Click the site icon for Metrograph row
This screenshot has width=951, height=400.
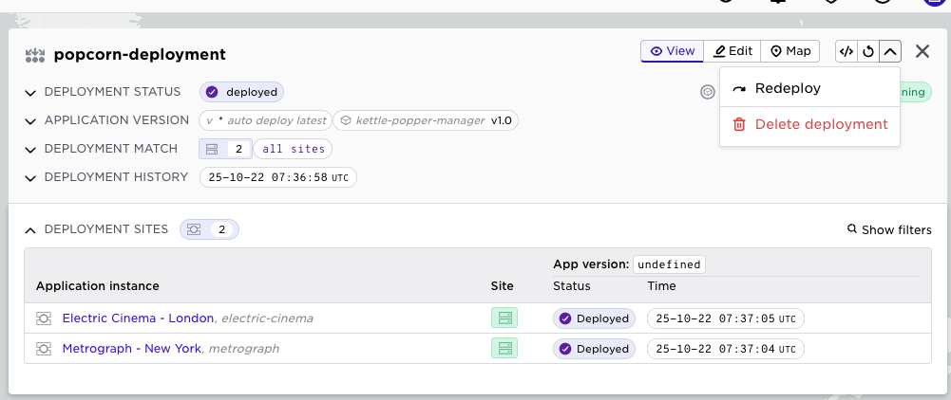[504, 349]
